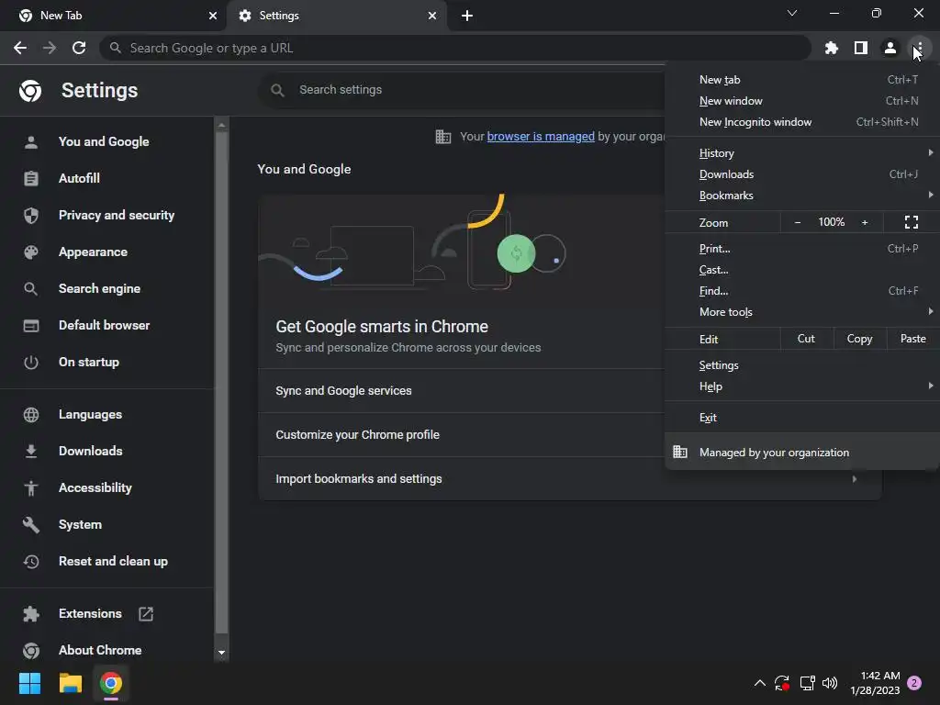Click the About Chrome logo icon in sidebar
The width and height of the screenshot is (940, 705).
pyautogui.click(x=30, y=651)
